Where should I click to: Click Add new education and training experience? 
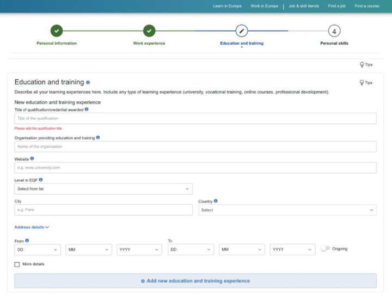(195, 281)
